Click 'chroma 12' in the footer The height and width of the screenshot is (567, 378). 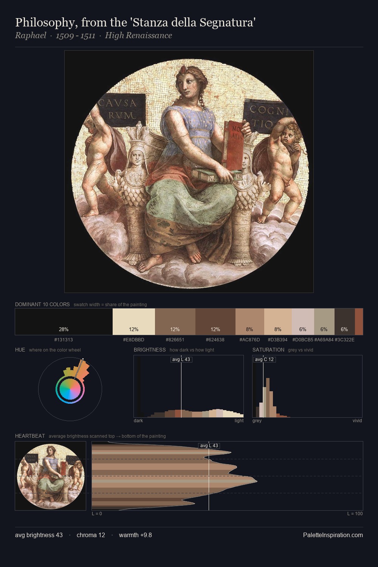(91, 535)
